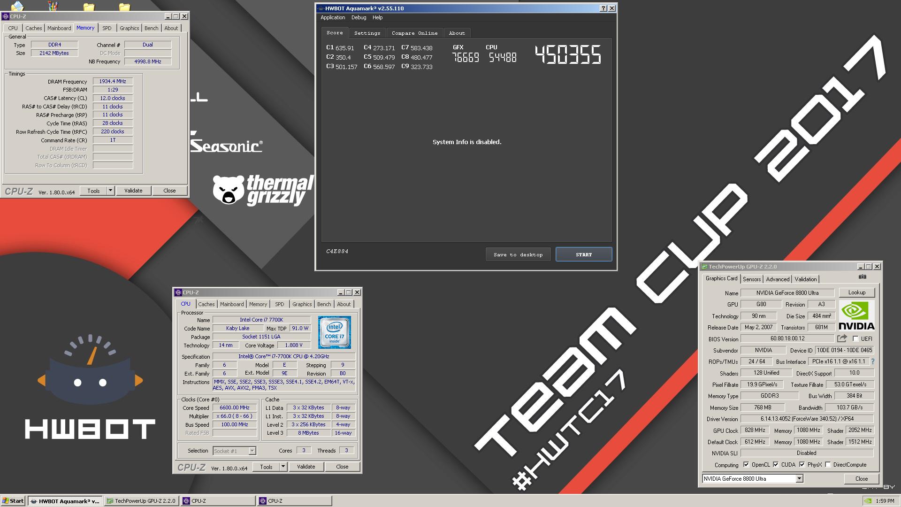The width and height of the screenshot is (901, 507).
Task: Click the C4E884 code in Aquamark
Action: (x=337, y=252)
